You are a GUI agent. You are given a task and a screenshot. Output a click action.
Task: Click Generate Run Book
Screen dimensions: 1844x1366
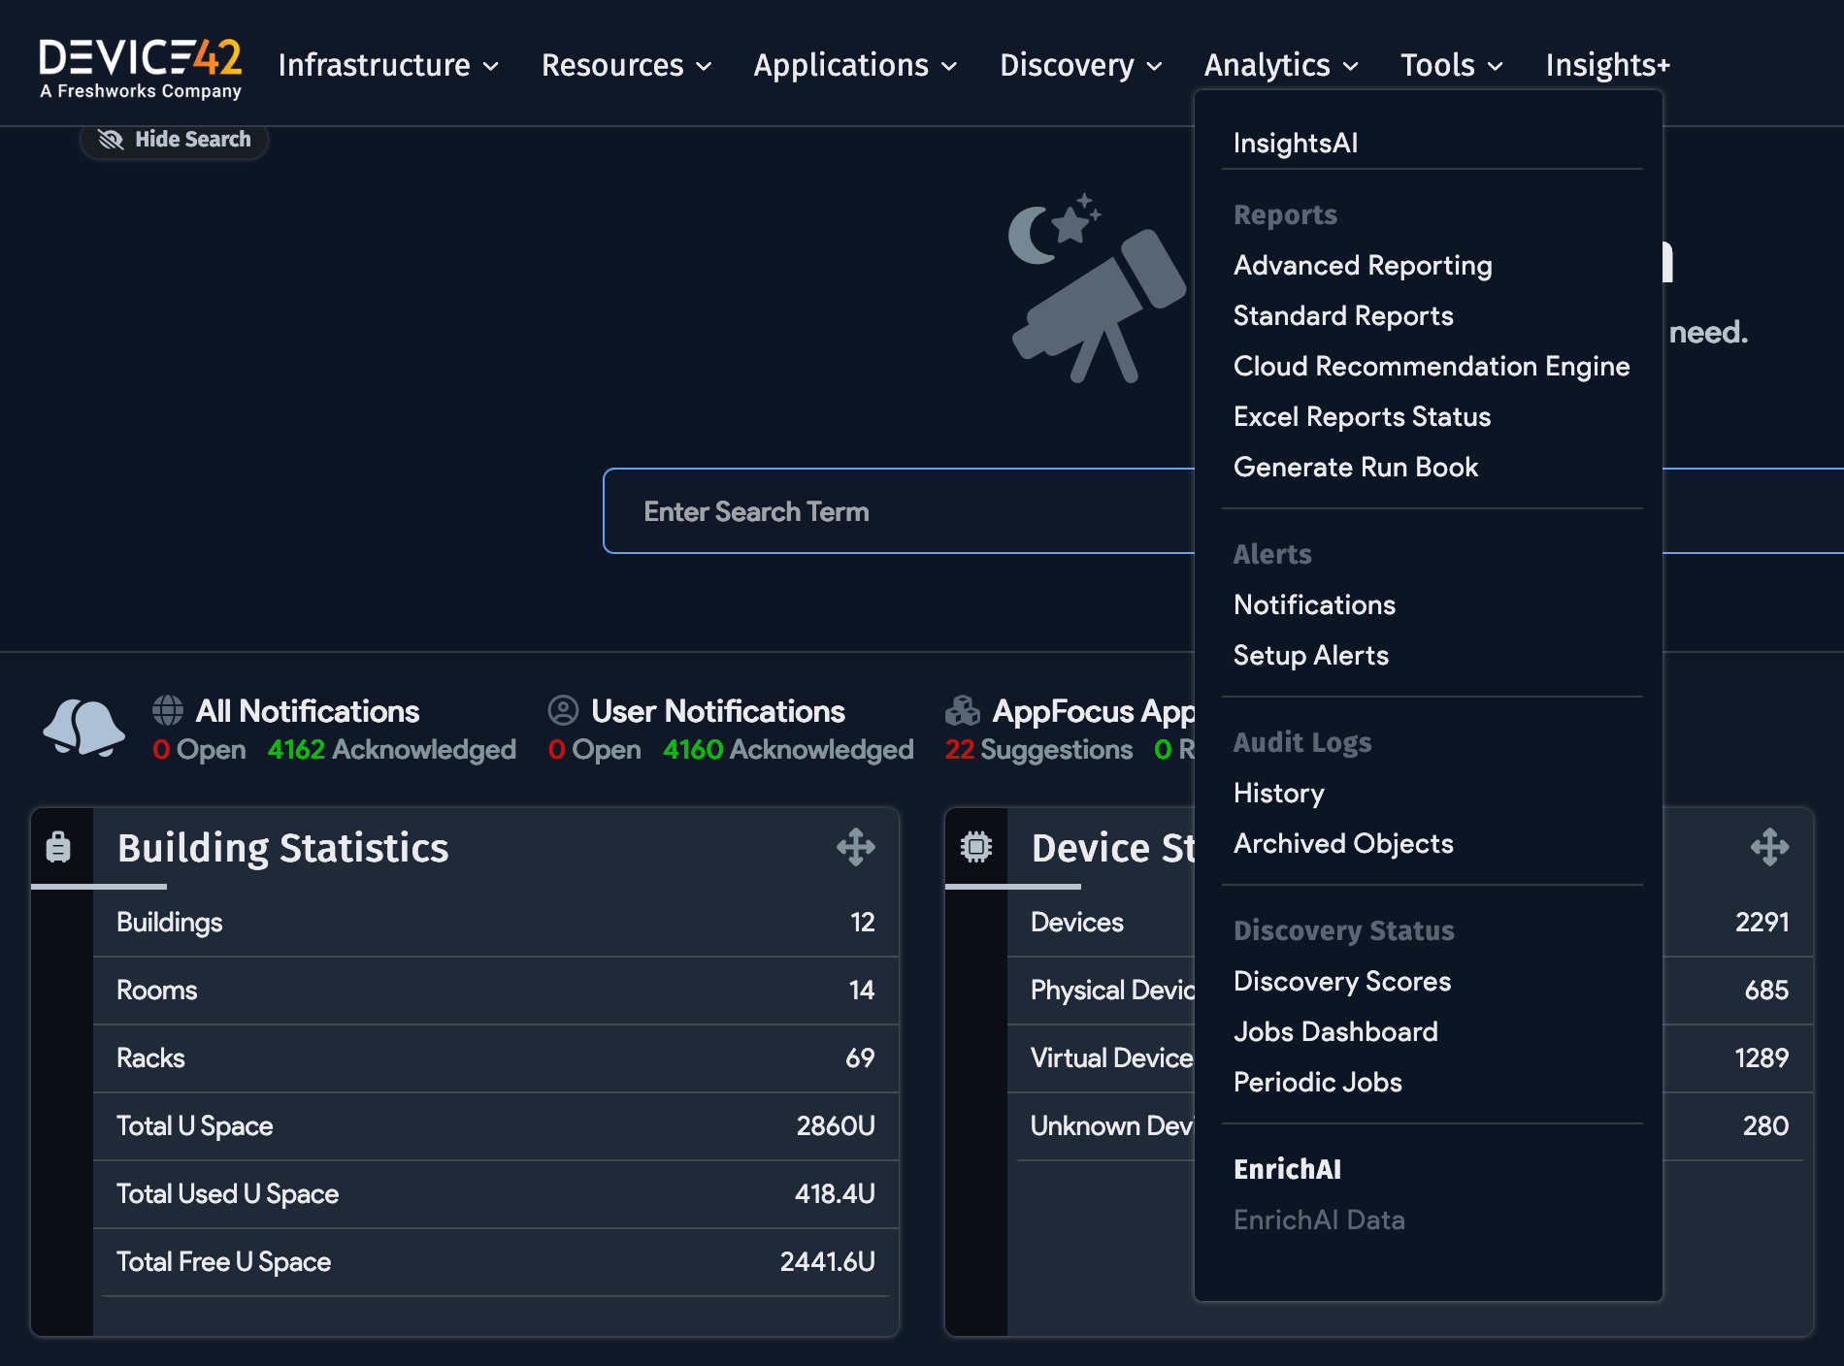pos(1356,467)
